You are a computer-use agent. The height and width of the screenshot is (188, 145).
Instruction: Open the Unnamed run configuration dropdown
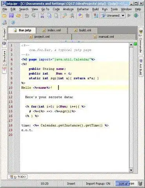[112, 16]
